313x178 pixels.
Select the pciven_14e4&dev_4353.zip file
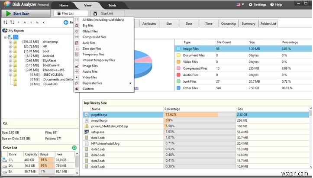click(x=196, y=126)
